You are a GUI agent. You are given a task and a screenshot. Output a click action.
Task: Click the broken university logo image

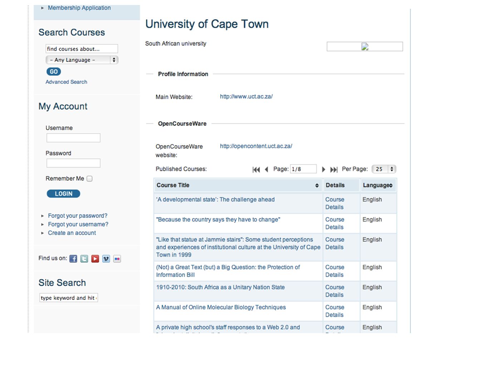pyautogui.click(x=365, y=46)
